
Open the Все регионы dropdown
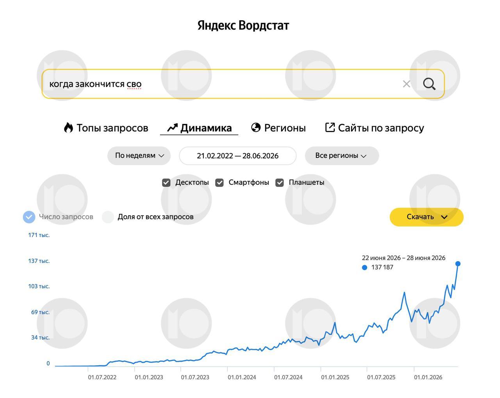342,156
